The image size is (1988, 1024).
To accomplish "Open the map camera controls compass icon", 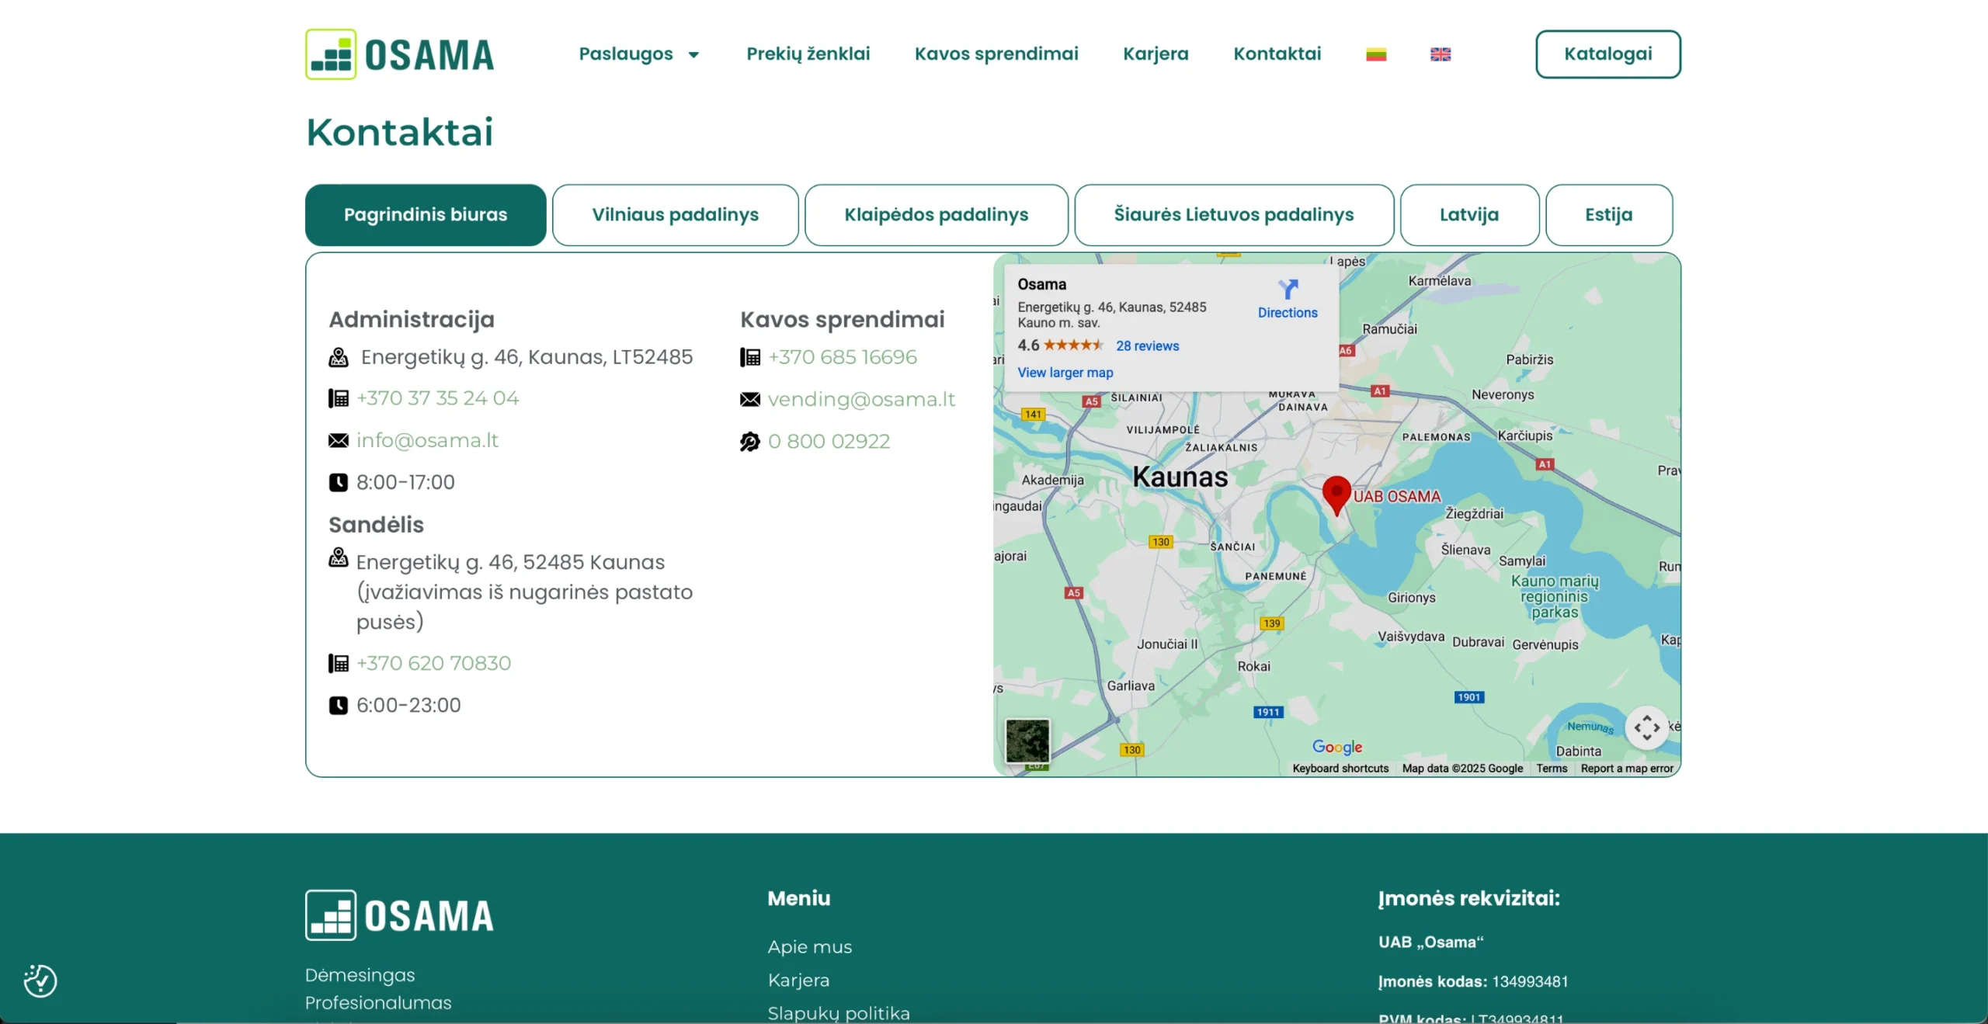I will click(x=1646, y=728).
